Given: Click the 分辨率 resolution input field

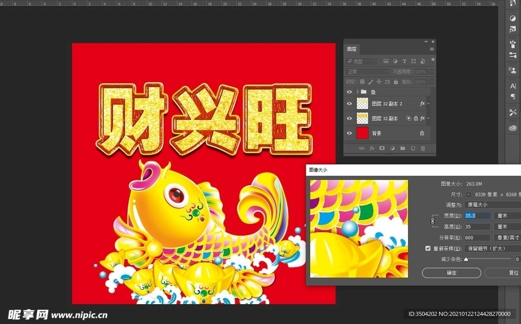Looking at the screenshot, I should 477,238.
